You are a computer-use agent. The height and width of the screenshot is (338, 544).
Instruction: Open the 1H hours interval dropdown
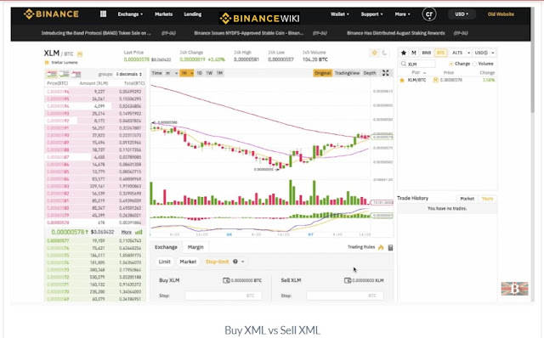click(x=187, y=73)
